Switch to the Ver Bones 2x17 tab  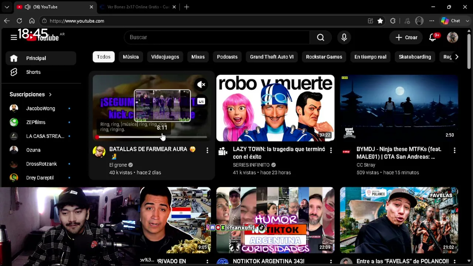(x=138, y=7)
